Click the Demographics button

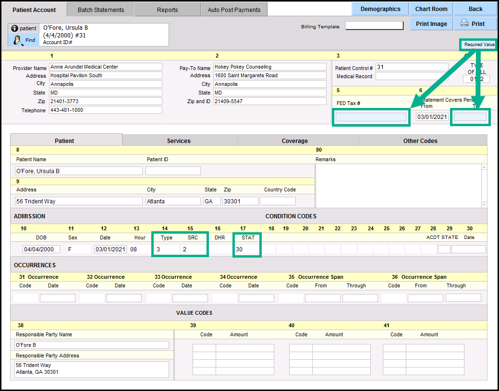(380, 9)
